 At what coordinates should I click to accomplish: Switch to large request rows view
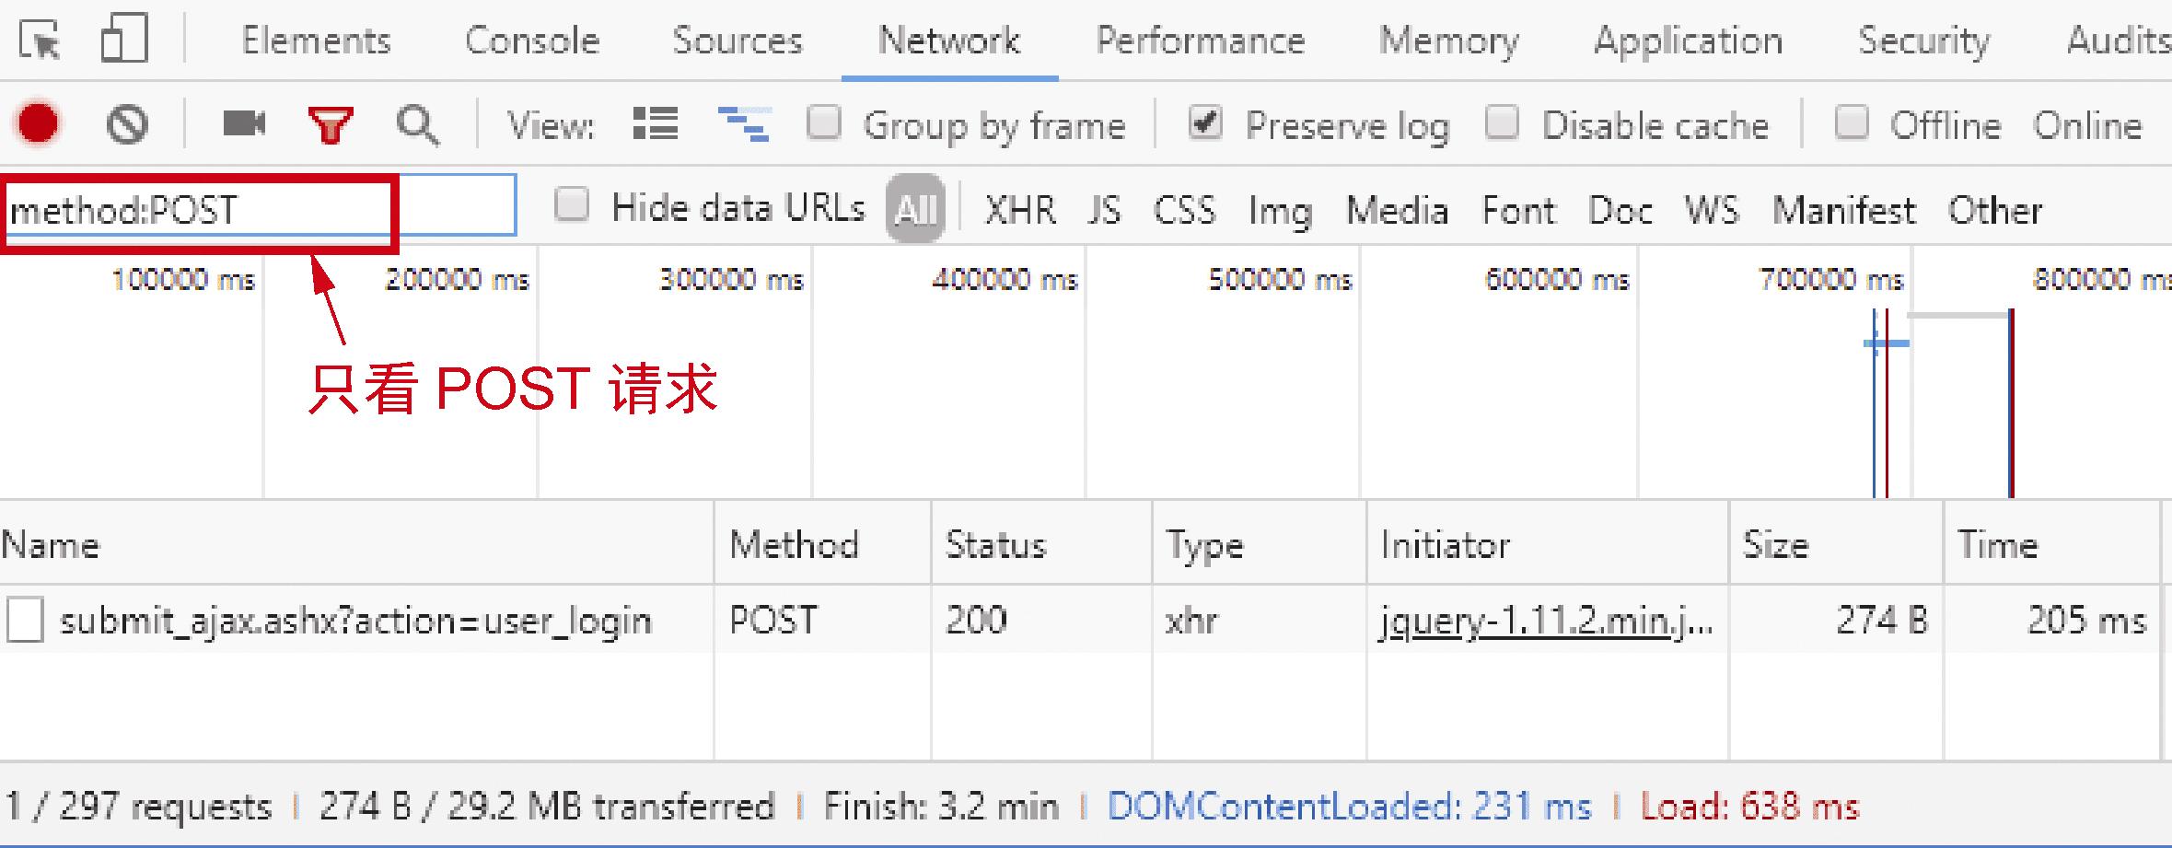(656, 122)
